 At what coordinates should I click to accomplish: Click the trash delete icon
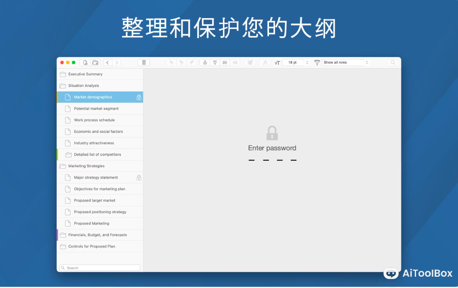coord(144,63)
